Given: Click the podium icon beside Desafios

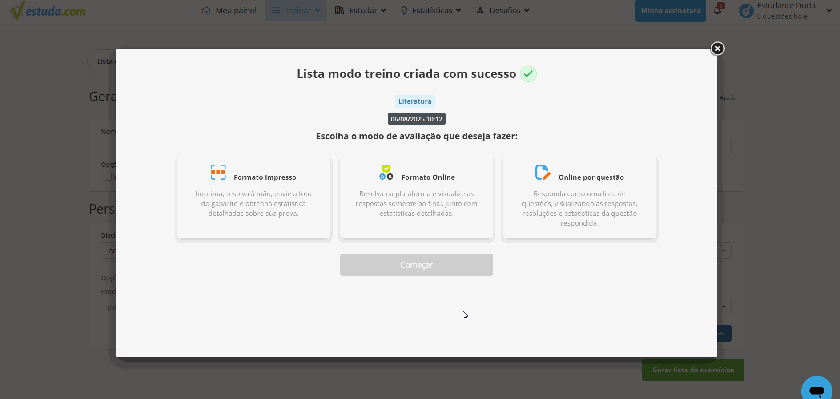Looking at the screenshot, I should tap(480, 10).
